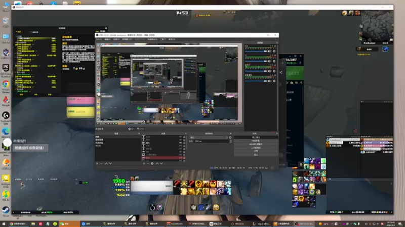
Task: Open settings gear of top mixer channel
Action: click(274, 51)
